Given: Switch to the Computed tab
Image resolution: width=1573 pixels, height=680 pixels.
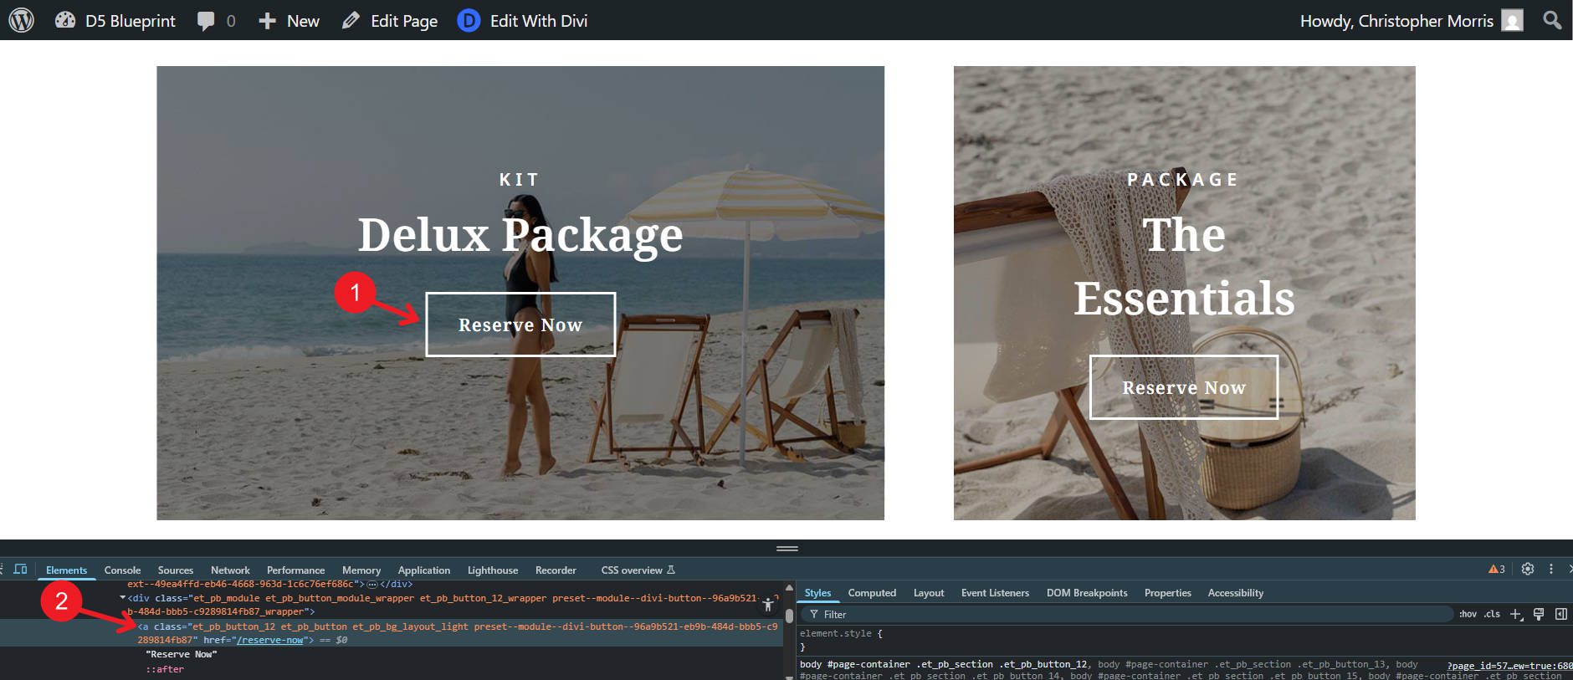Looking at the screenshot, I should 871,593.
